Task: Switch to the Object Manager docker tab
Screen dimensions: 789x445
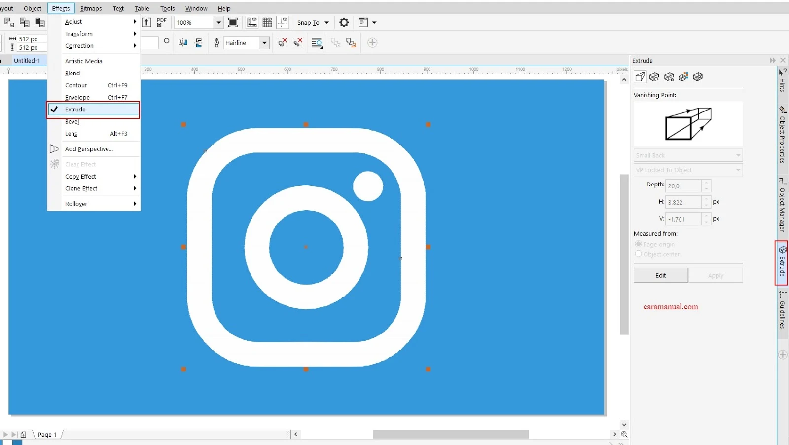Action: tap(783, 205)
